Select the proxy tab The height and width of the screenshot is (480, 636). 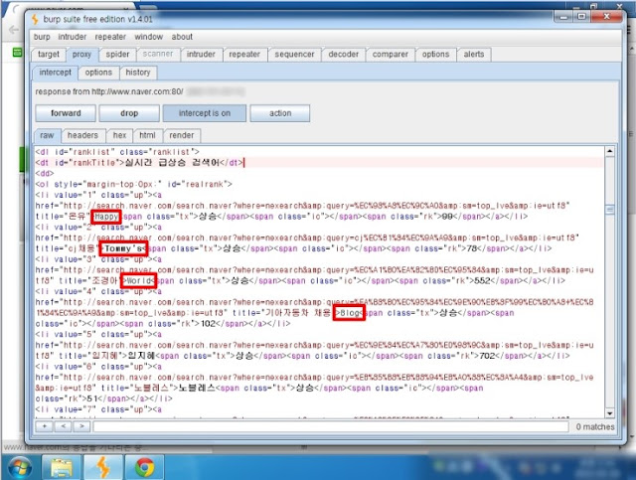(81, 55)
